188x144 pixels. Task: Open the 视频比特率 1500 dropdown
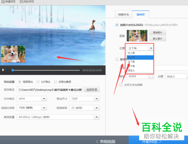tap(32, 108)
